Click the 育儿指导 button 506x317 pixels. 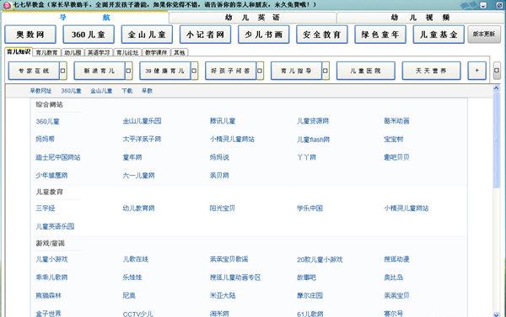tap(297, 71)
